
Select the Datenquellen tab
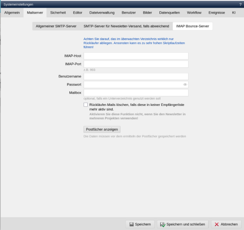169,13
